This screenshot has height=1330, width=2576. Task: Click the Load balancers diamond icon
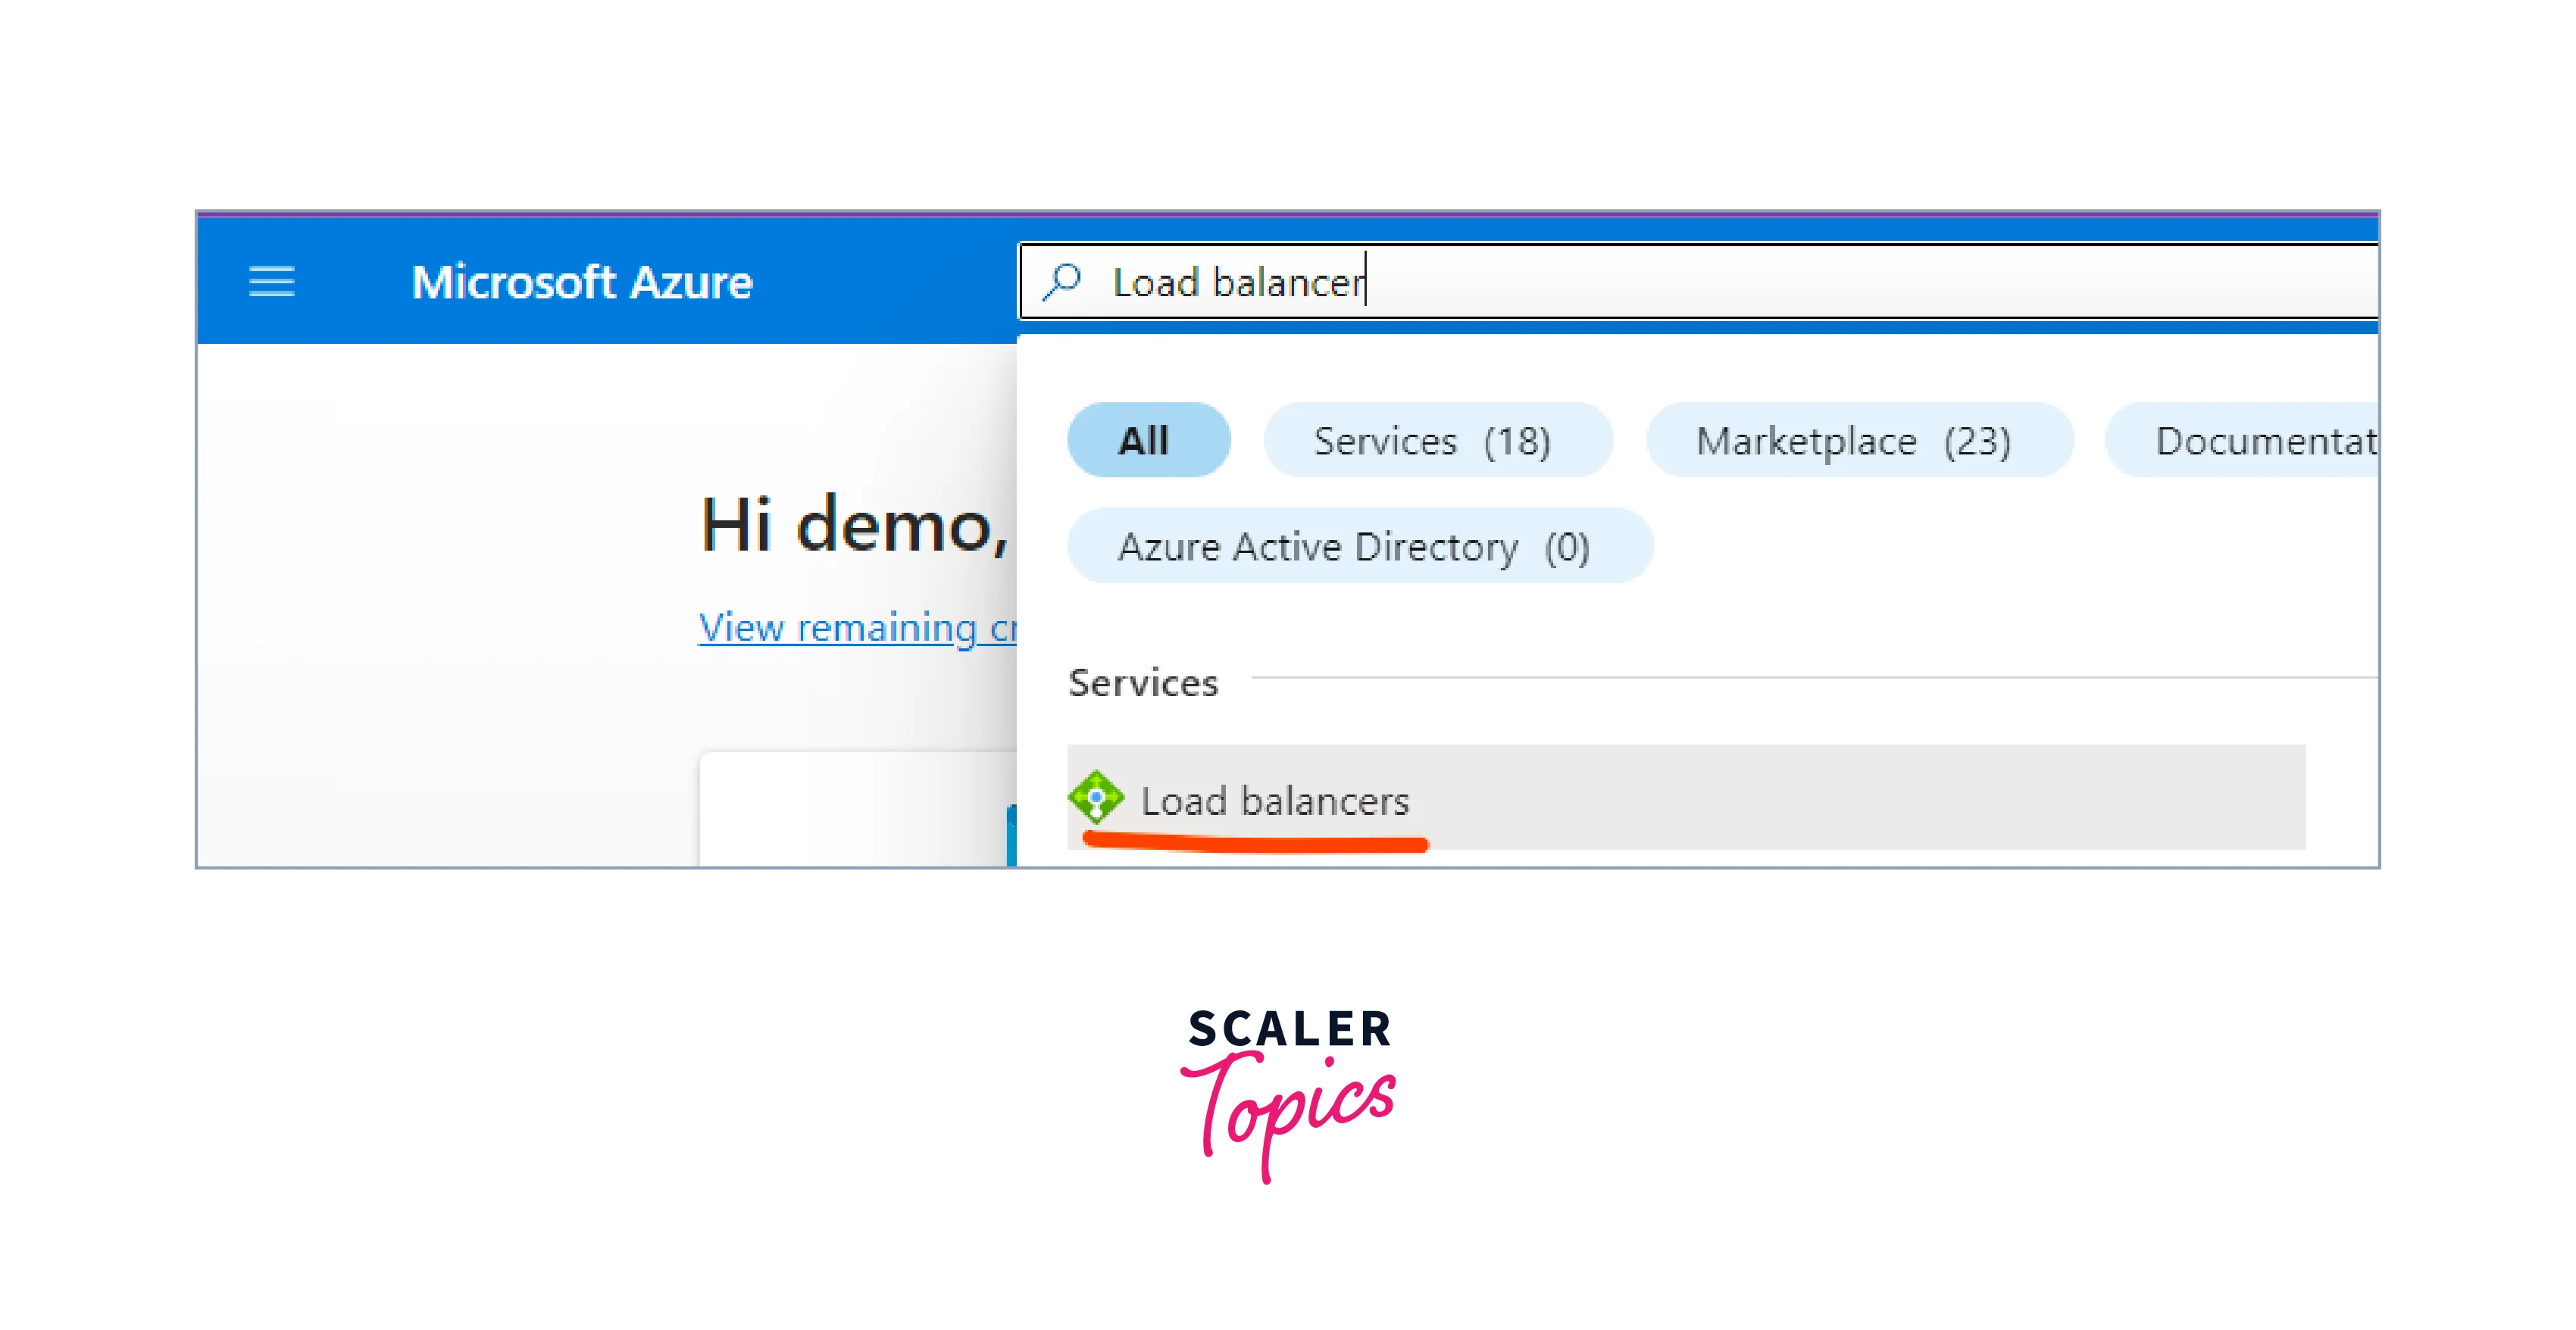pos(1096,798)
